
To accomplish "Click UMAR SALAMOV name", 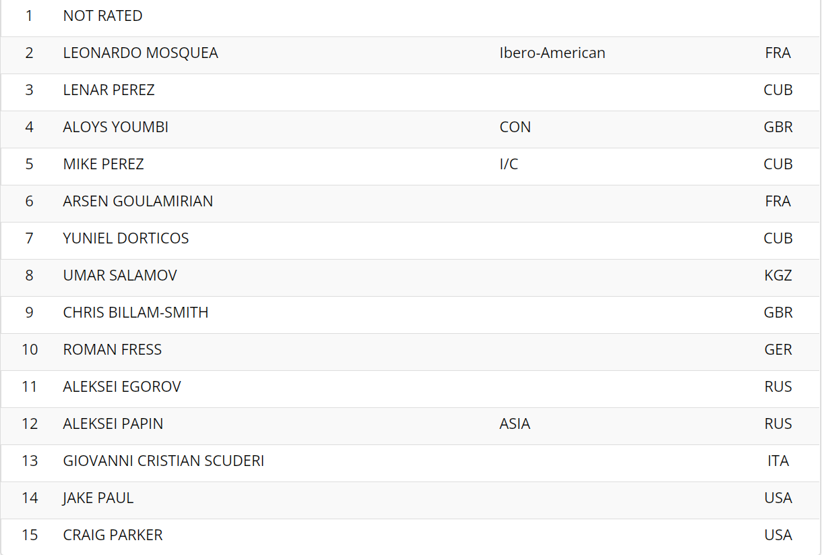I will pos(120,275).
